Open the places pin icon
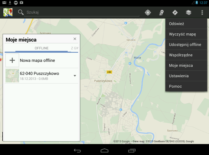The width and height of the screenshot is (209, 155). coord(161,13)
